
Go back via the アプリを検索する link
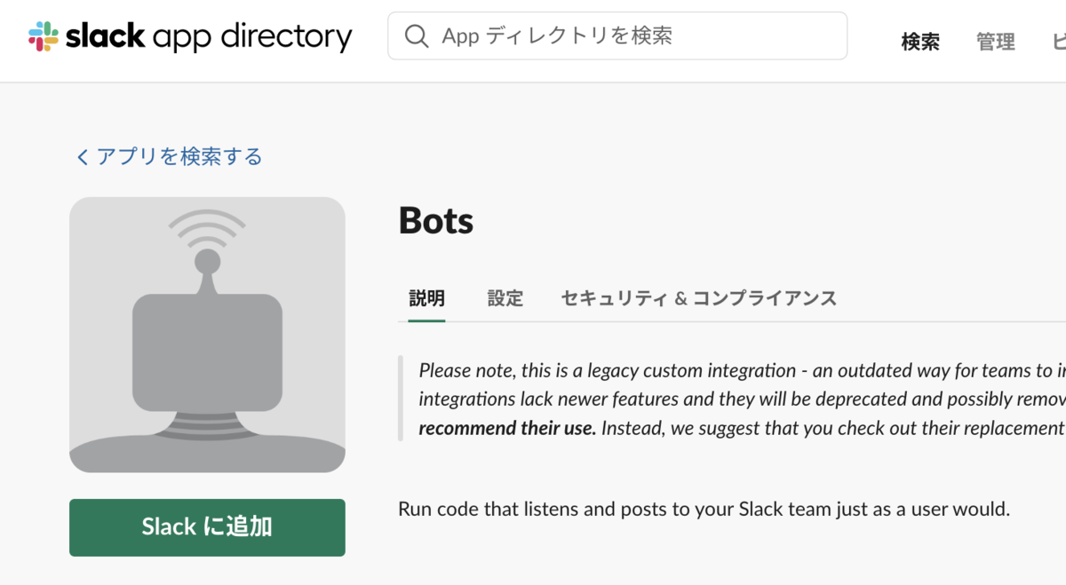pyautogui.click(x=179, y=157)
